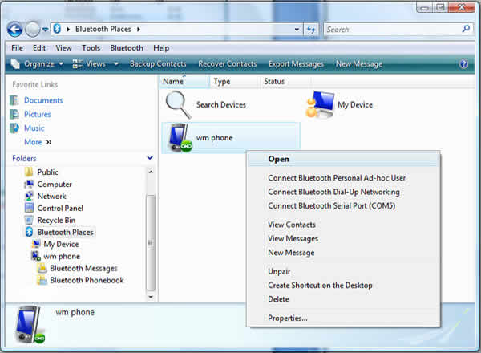Select Network in folder tree
Viewport: 481px width, 353px height.
51,196
